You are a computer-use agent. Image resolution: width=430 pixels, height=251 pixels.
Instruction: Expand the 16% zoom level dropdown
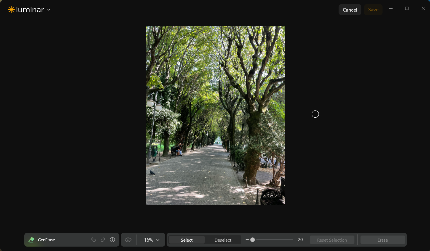click(151, 240)
